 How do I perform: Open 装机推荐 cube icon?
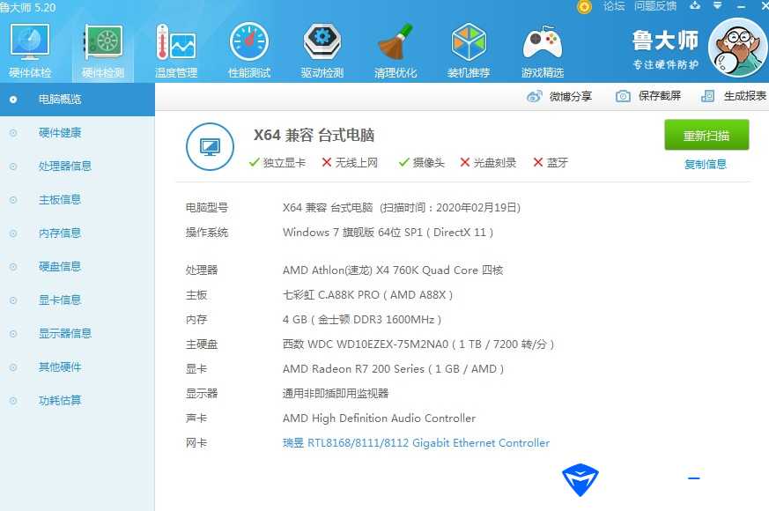(x=469, y=50)
